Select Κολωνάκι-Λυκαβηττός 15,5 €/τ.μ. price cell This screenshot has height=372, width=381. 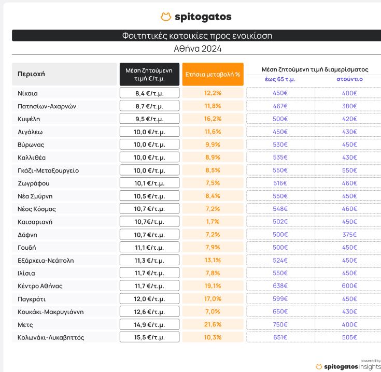pos(149,337)
